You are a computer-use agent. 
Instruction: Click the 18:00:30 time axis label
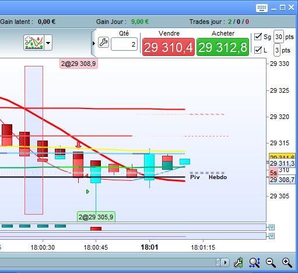pyautogui.click(x=43, y=247)
